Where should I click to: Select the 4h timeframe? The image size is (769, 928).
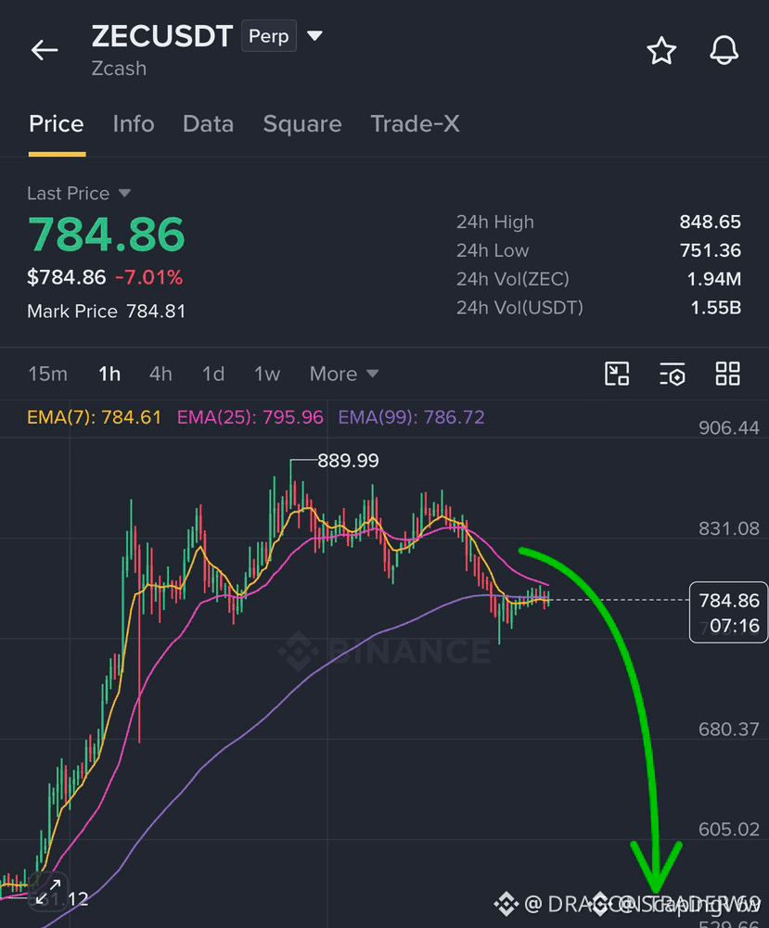[x=160, y=374]
